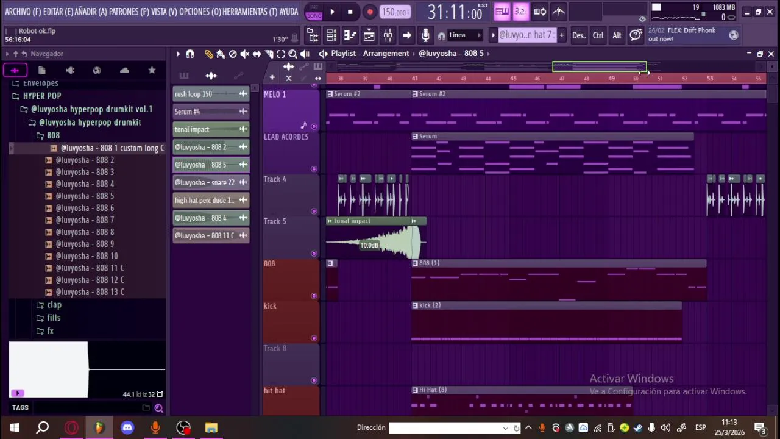Open browser online globe tab
Image resolution: width=780 pixels, height=439 pixels.
[x=97, y=71]
